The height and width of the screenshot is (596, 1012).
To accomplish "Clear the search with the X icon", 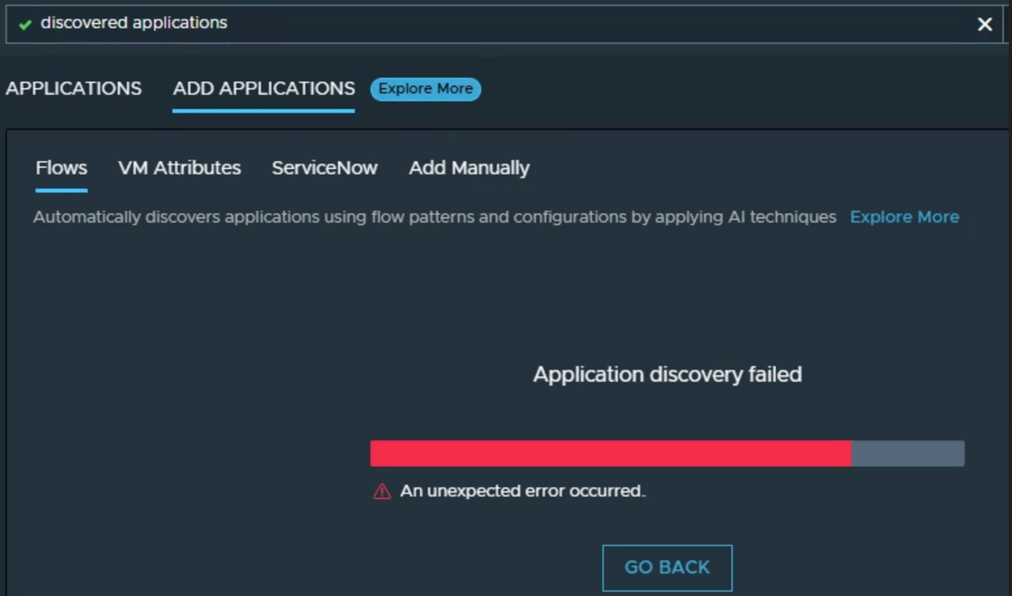I will pyautogui.click(x=985, y=24).
